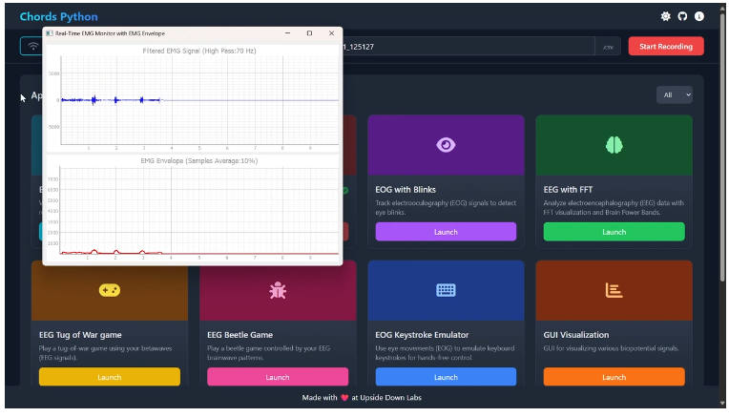Minimize the EMG Monitor window
The height and width of the screenshot is (417, 729).
288,33
